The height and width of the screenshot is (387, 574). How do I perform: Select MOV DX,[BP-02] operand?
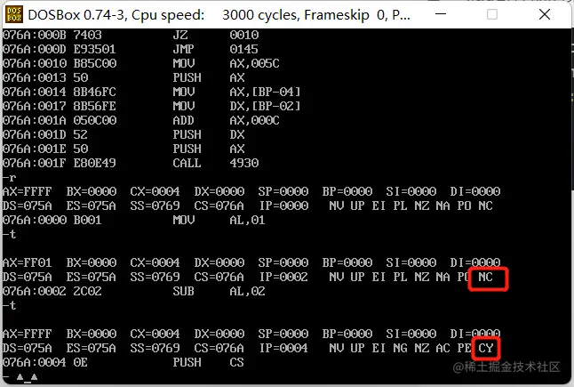pyautogui.click(x=265, y=106)
